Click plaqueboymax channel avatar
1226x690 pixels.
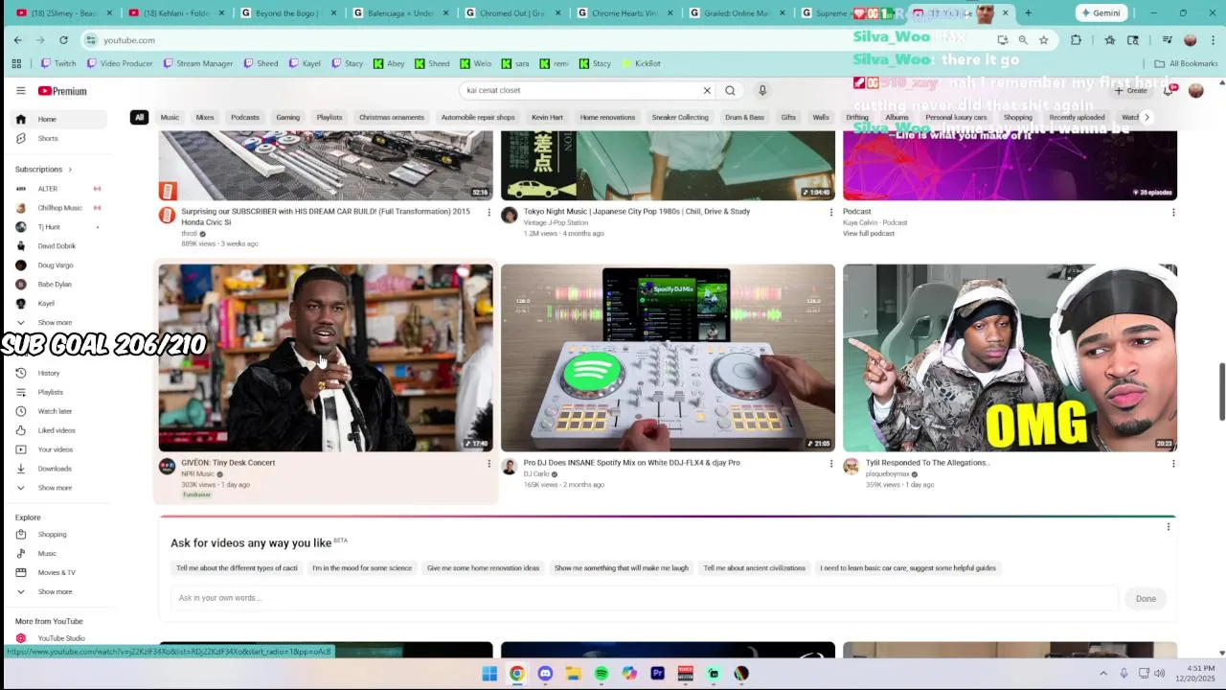point(851,467)
